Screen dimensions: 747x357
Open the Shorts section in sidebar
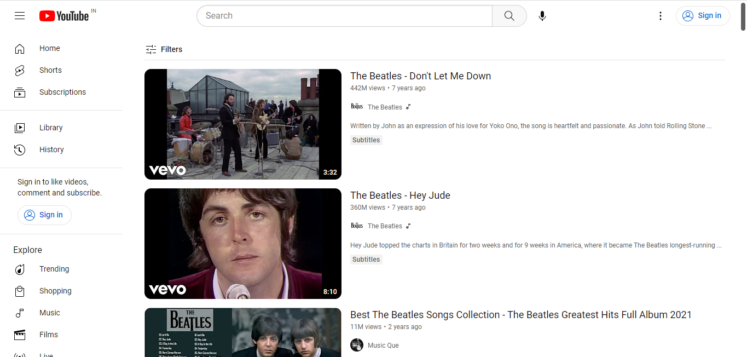pyautogui.click(x=50, y=70)
